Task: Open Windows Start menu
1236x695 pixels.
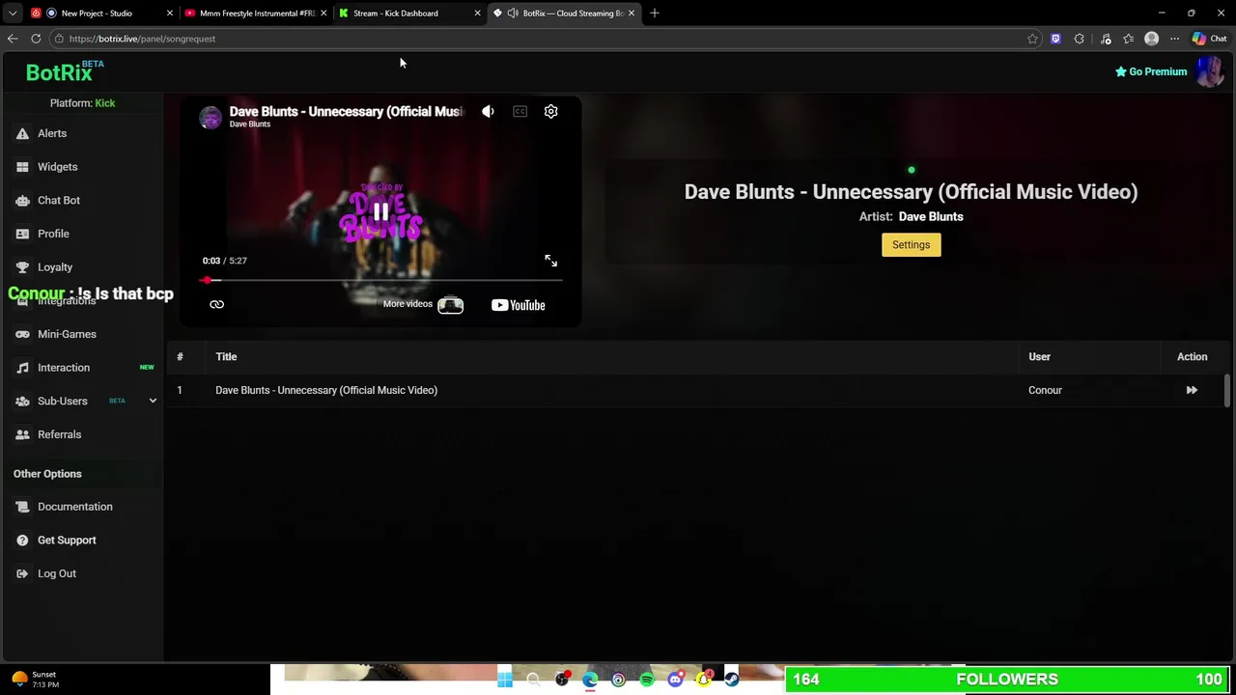Action: tap(504, 680)
